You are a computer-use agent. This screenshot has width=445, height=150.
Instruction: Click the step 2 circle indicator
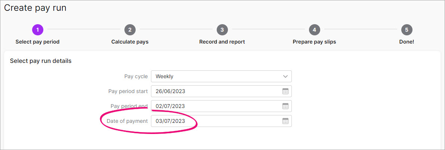(130, 30)
